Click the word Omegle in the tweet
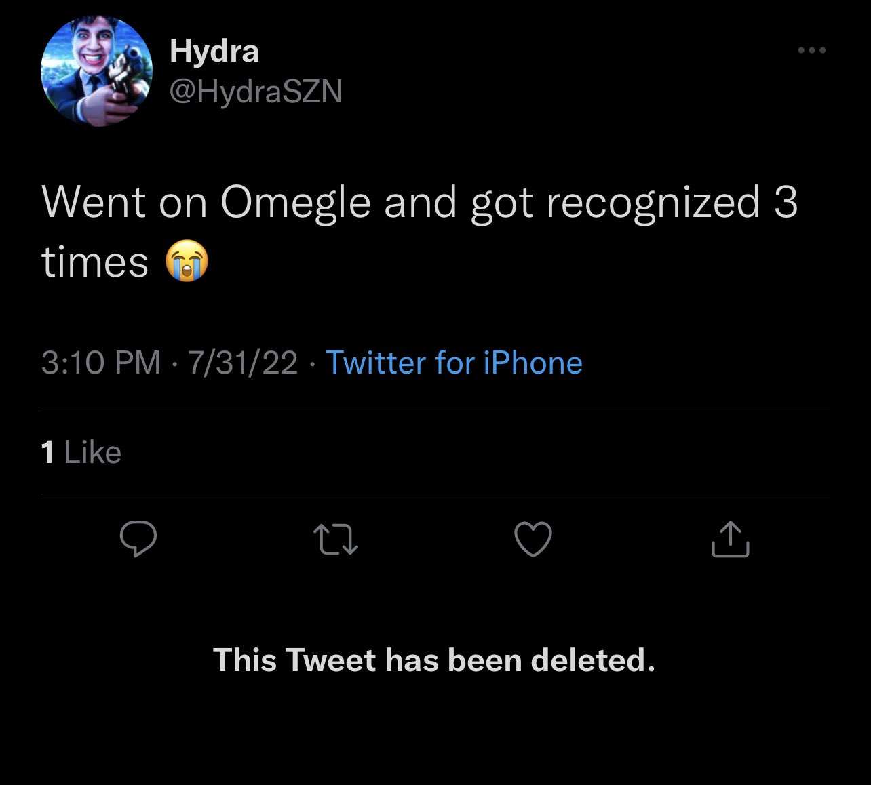The width and height of the screenshot is (871, 785). click(x=295, y=203)
